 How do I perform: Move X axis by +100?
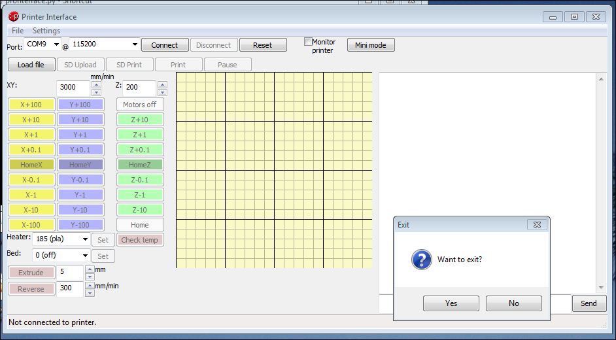coord(31,105)
